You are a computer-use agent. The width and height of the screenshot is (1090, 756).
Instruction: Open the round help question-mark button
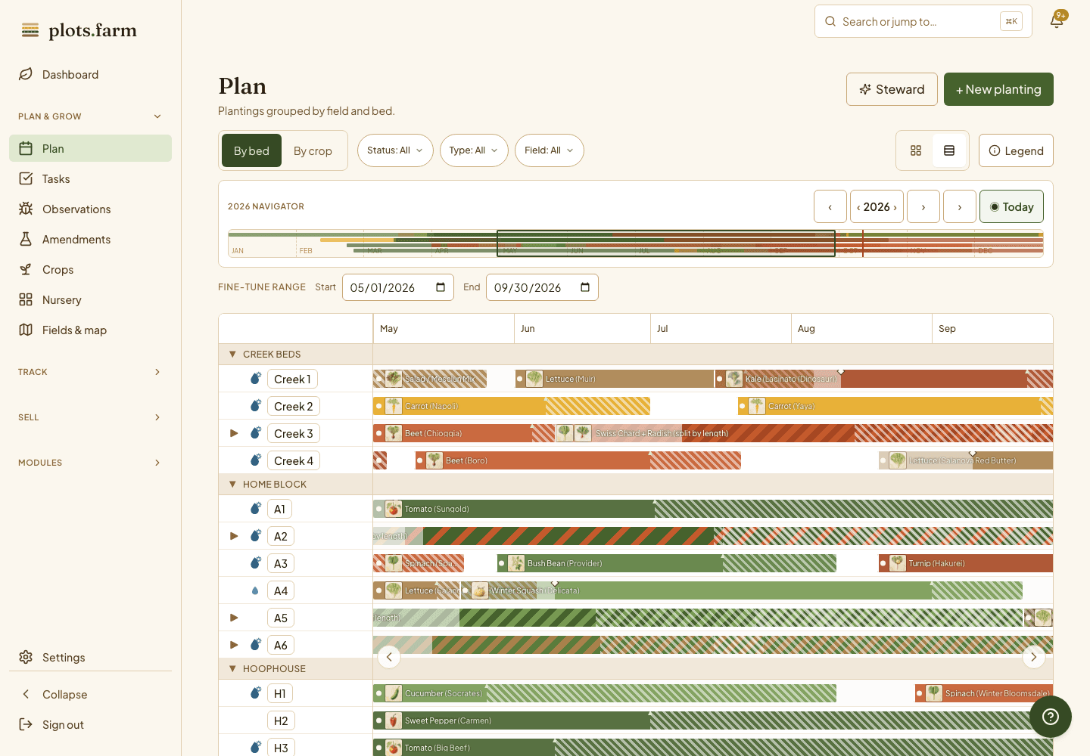pyautogui.click(x=1051, y=717)
